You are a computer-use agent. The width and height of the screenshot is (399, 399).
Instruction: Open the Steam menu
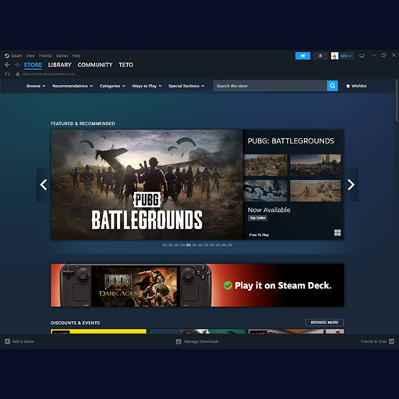pos(16,56)
